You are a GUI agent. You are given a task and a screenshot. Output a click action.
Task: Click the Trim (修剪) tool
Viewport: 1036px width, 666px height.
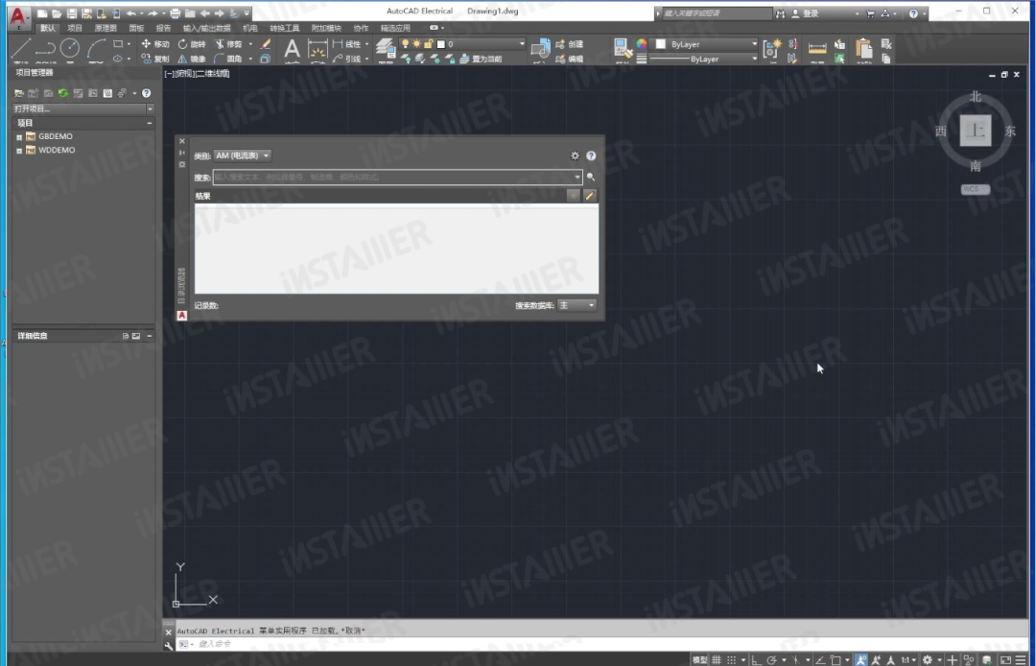point(228,43)
